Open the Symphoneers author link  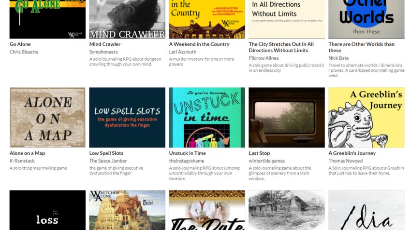click(x=103, y=52)
